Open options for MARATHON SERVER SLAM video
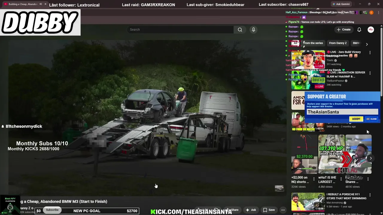 [x=370, y=73]
